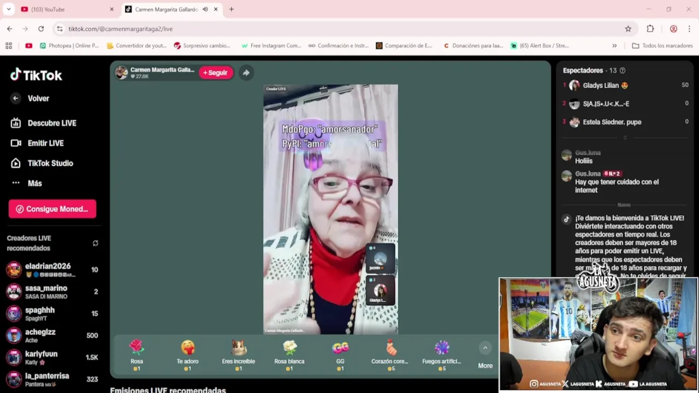Screen dimensions: 699x393
Task: Send the Corazón coreano gift
Action: pos(390,355)
